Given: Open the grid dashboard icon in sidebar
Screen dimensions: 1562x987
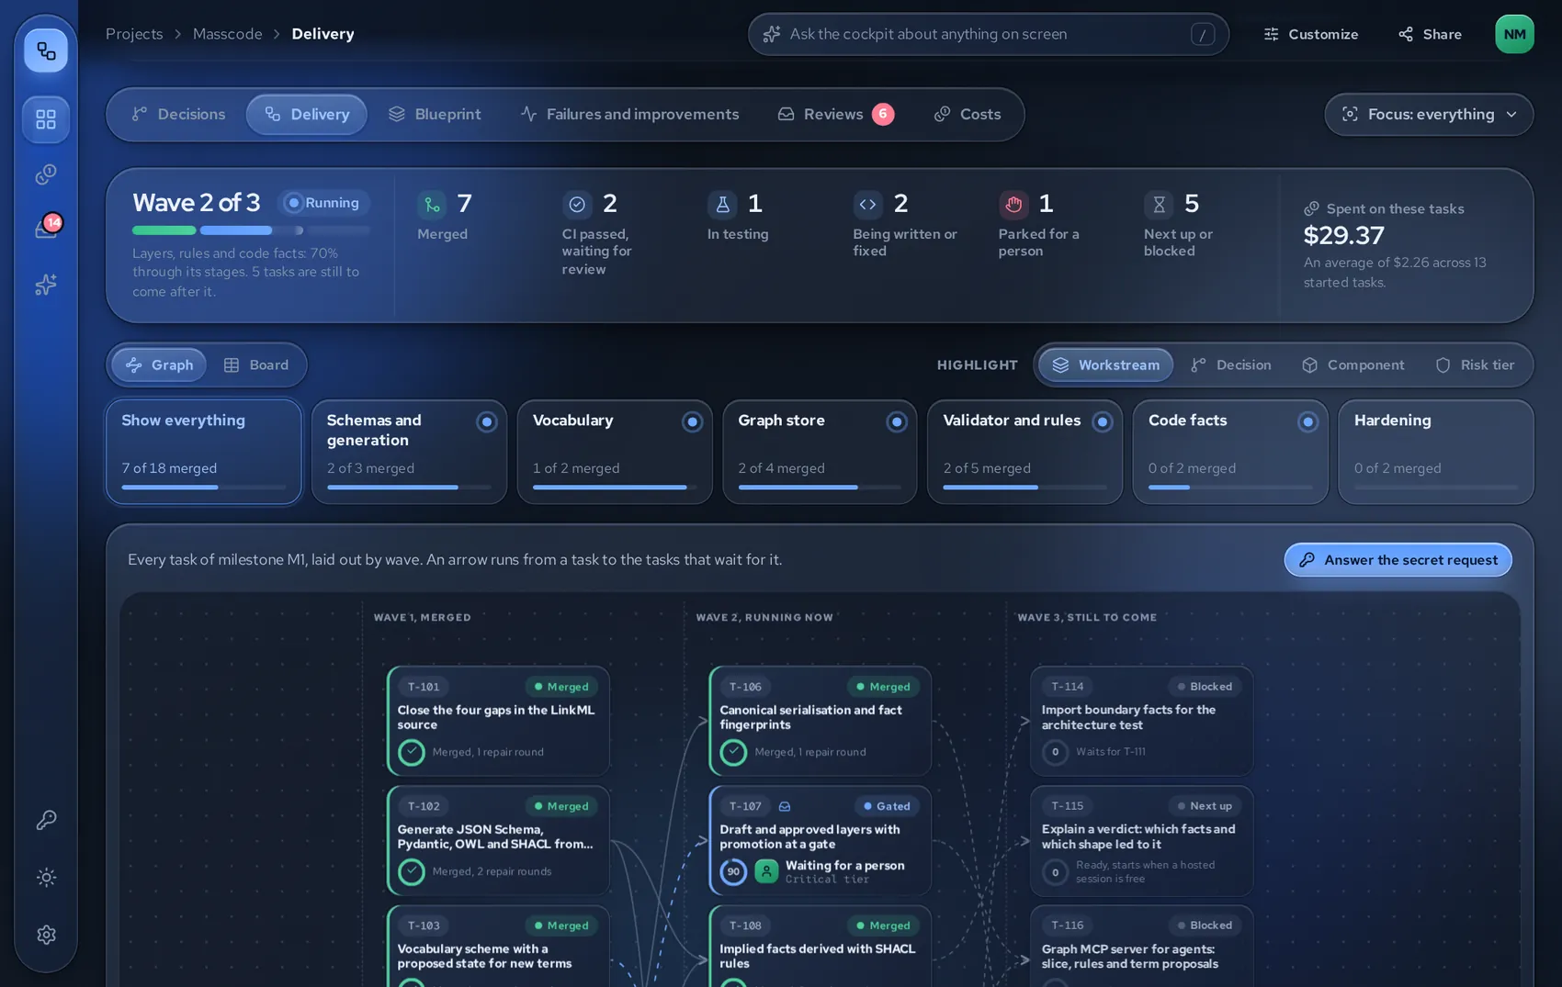Looking at the screenshot, I should click(x=46, y=119).
